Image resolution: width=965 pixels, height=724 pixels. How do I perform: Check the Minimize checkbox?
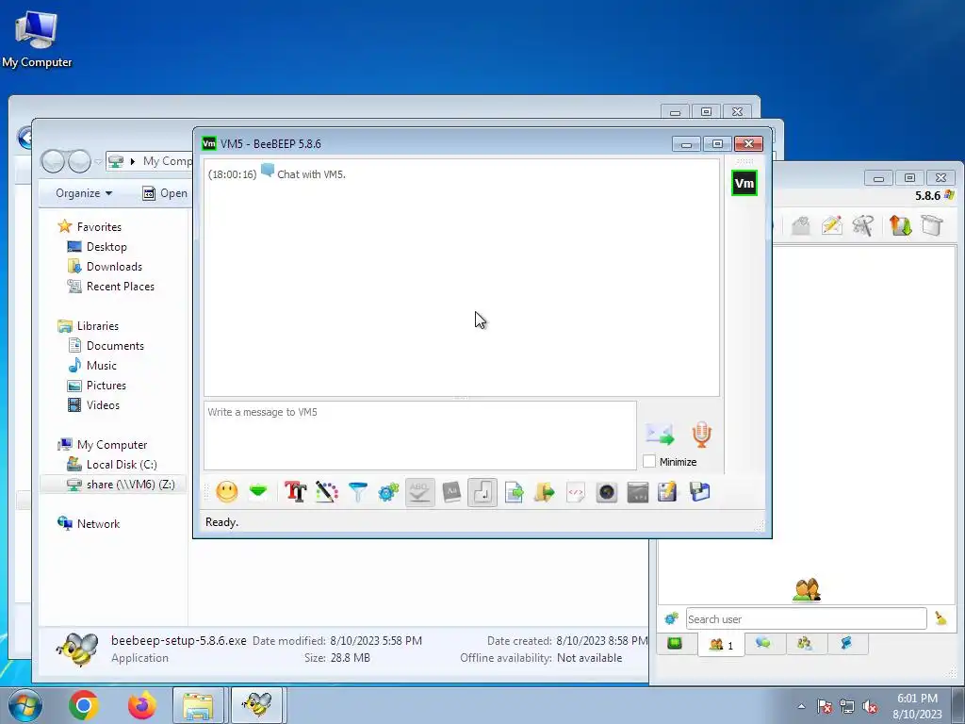[649, 461]
